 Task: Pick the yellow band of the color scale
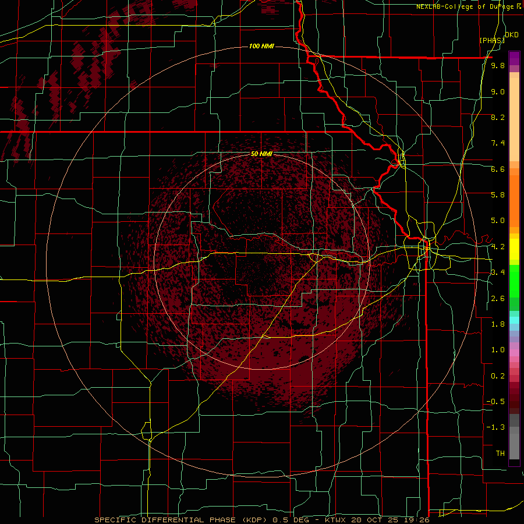(514, 249)
